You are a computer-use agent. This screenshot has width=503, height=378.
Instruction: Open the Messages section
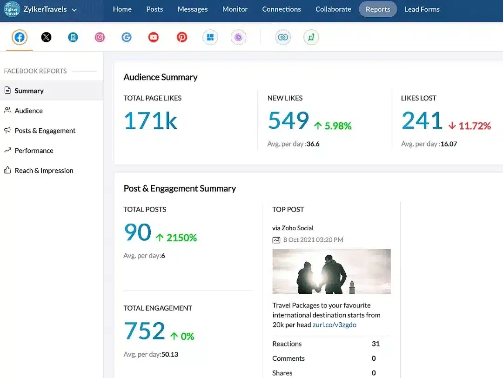tap(193, 9)
